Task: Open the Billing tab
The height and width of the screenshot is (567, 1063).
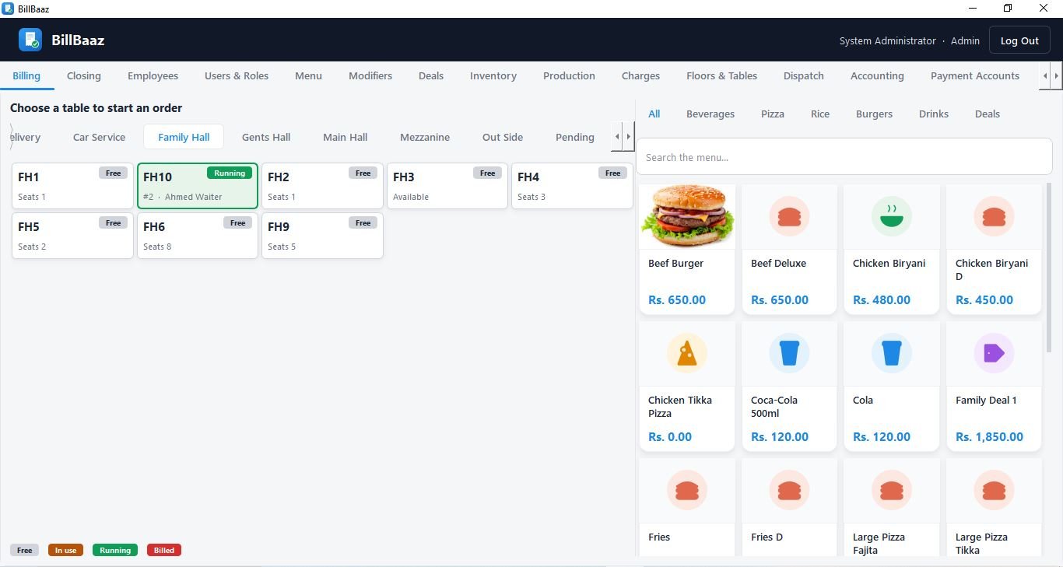Action: (x=26, y=75)
